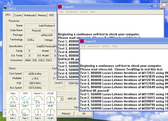The image size is (168, 121).
Task: Open Test menu in back Prime95 window
Action: pyautogui.click(x=61, y=12)
